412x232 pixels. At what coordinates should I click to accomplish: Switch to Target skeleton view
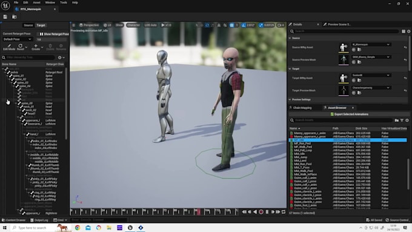pyautogui.click(x=41, y=25)
